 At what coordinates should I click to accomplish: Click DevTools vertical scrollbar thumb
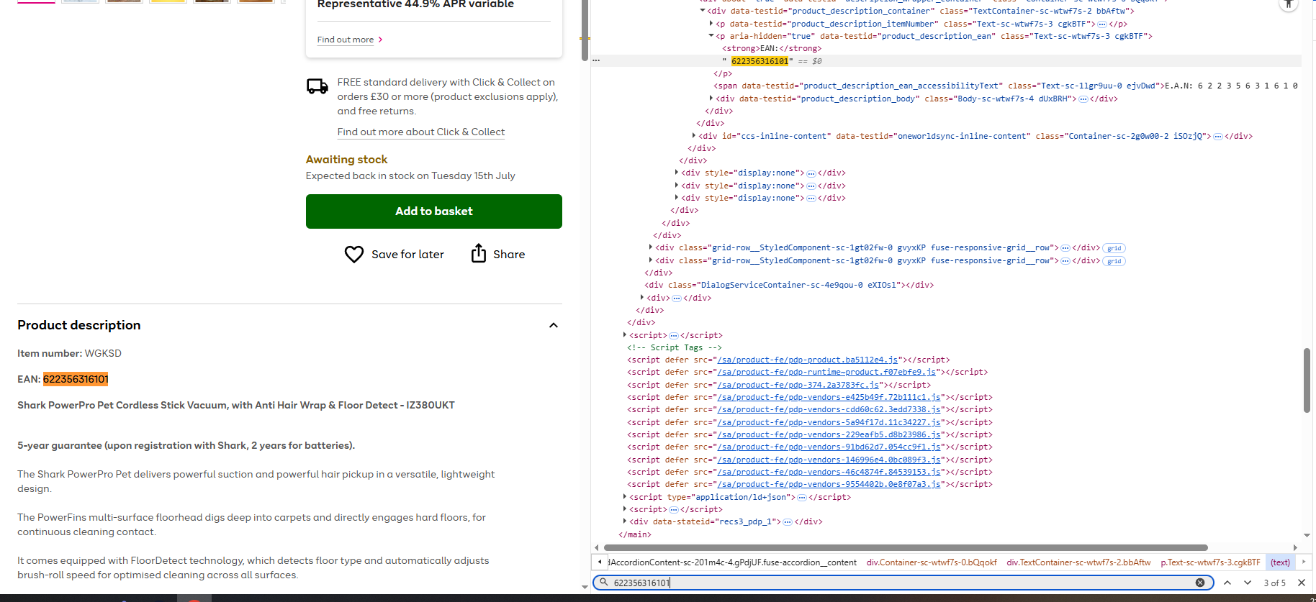click(x=1306, y=380)
